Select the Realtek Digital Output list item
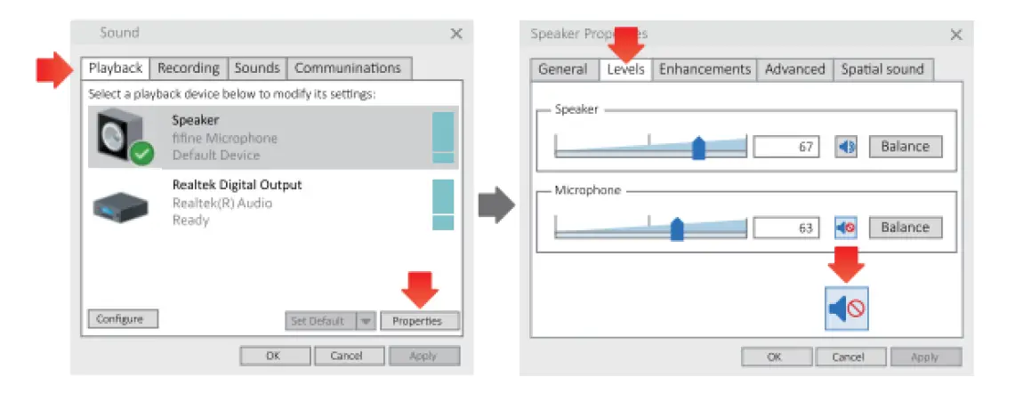1023x401 pixels. 267,203
